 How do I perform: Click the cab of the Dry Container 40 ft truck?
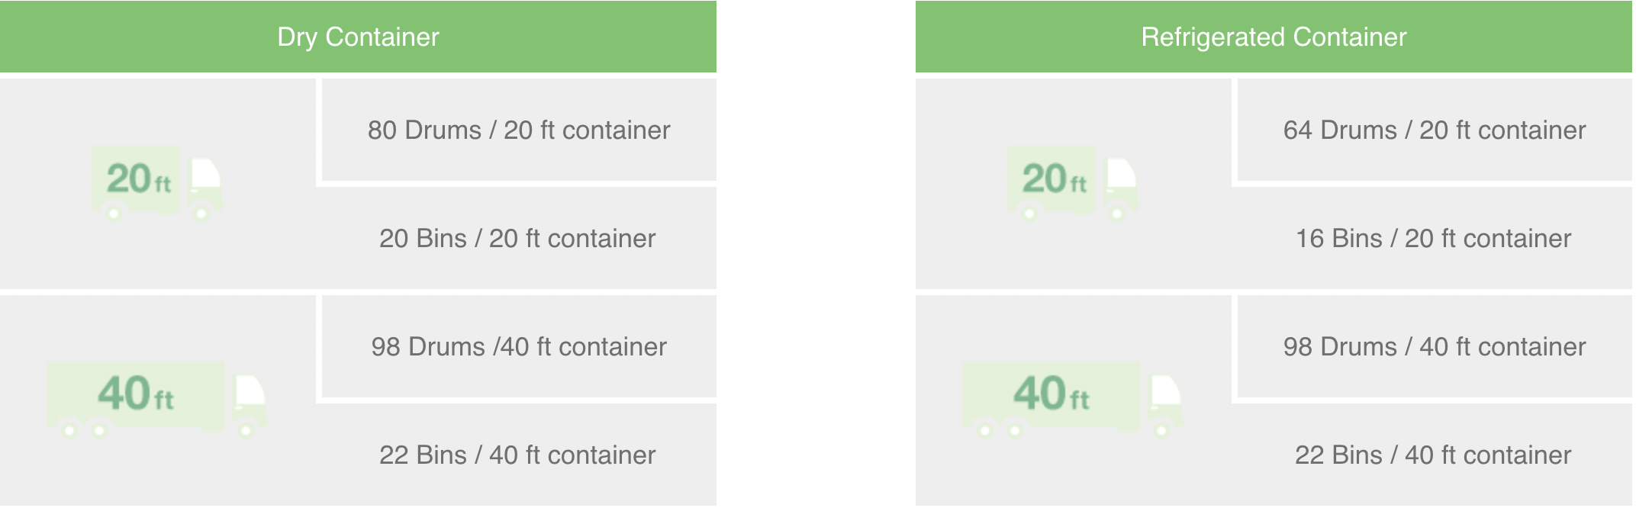(249, 398)
